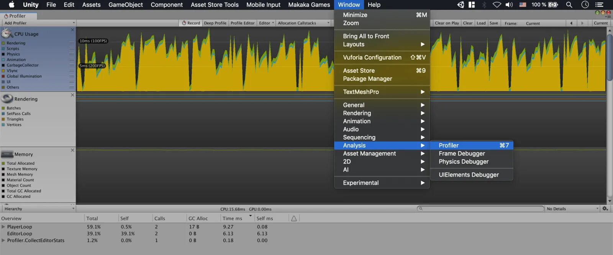Click the Wi-Fi status icon
This screenshot has width=613, height=255.
point(497,5)
